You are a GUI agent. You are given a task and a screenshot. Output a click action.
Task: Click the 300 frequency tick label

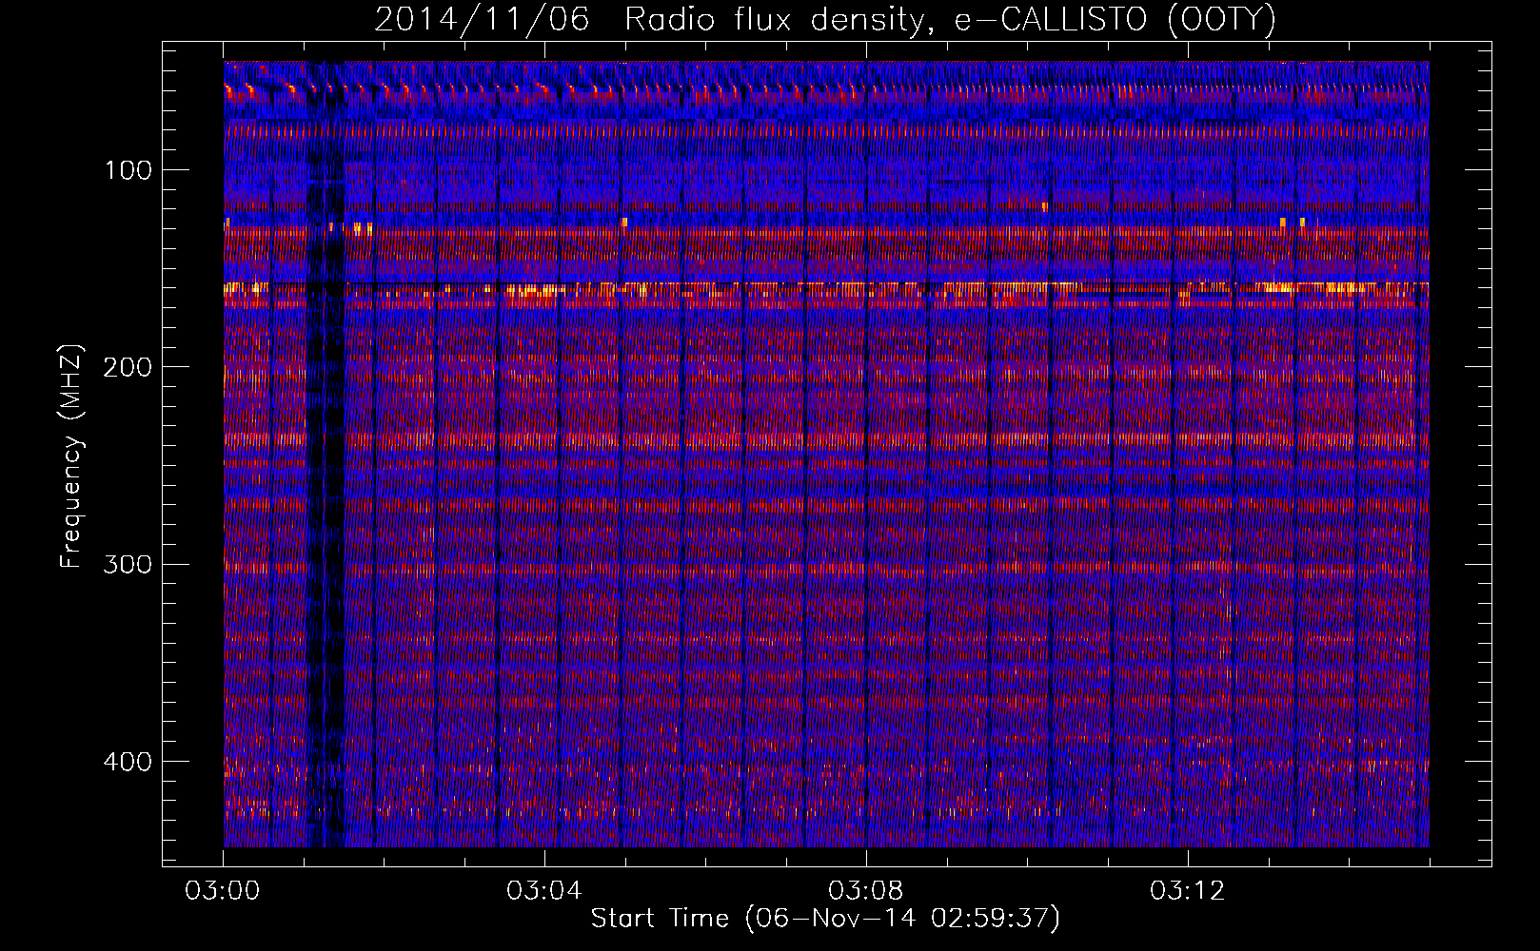point(128,564)
